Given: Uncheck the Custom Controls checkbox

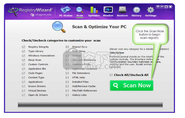Looking at the screenshot, I should click(x=24, y=64).
